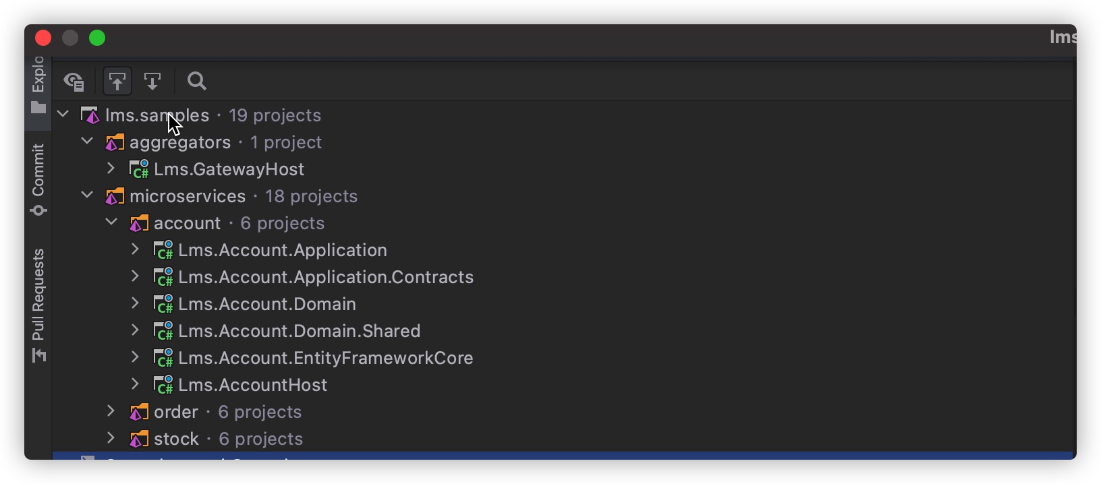
Task: Click the expand all toolbar icon
Action: tap(152, 82)
